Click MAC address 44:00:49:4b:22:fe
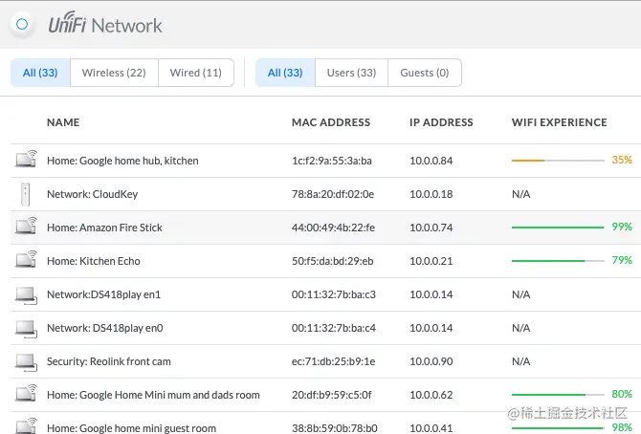 click(x=333, y=228)
